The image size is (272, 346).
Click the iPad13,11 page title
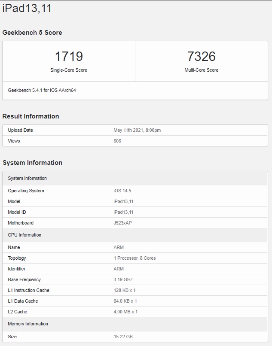27,9
